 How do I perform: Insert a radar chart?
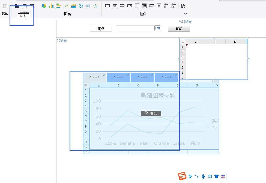coord(88,6)
